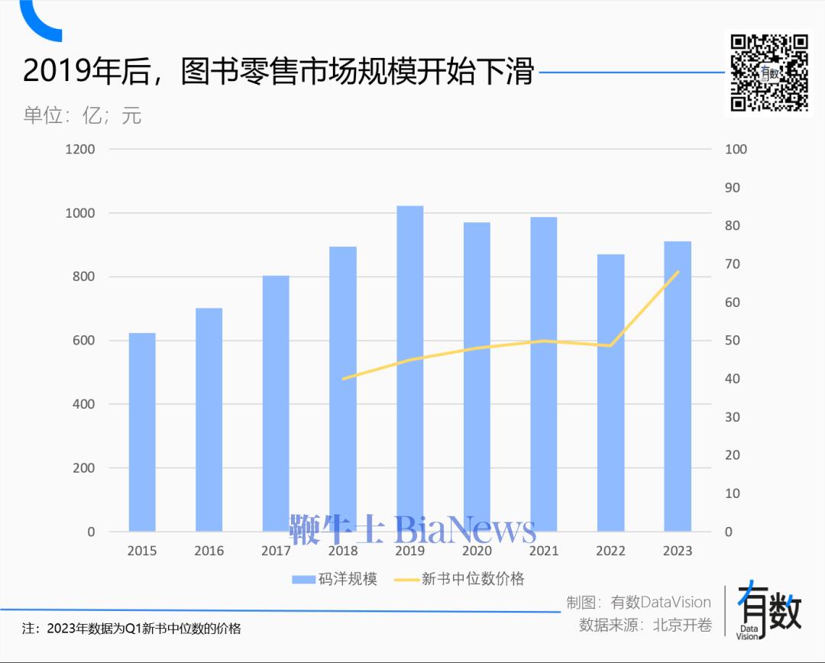Click x-axis label 2022
Viewport: 825px width, 663px height.
[611, 551]
